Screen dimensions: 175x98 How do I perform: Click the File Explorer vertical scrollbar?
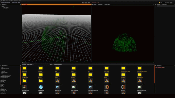[21, 76]
